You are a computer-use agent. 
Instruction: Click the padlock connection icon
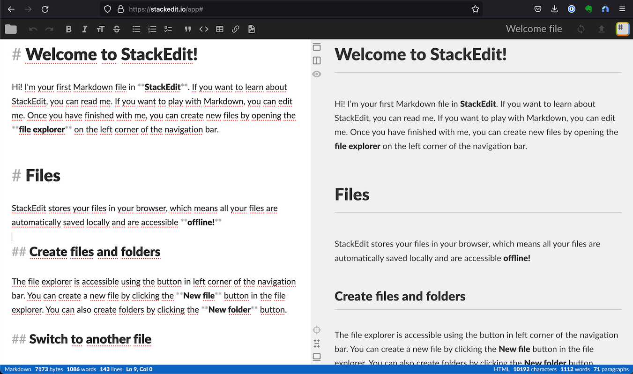(x=120, y=9)
